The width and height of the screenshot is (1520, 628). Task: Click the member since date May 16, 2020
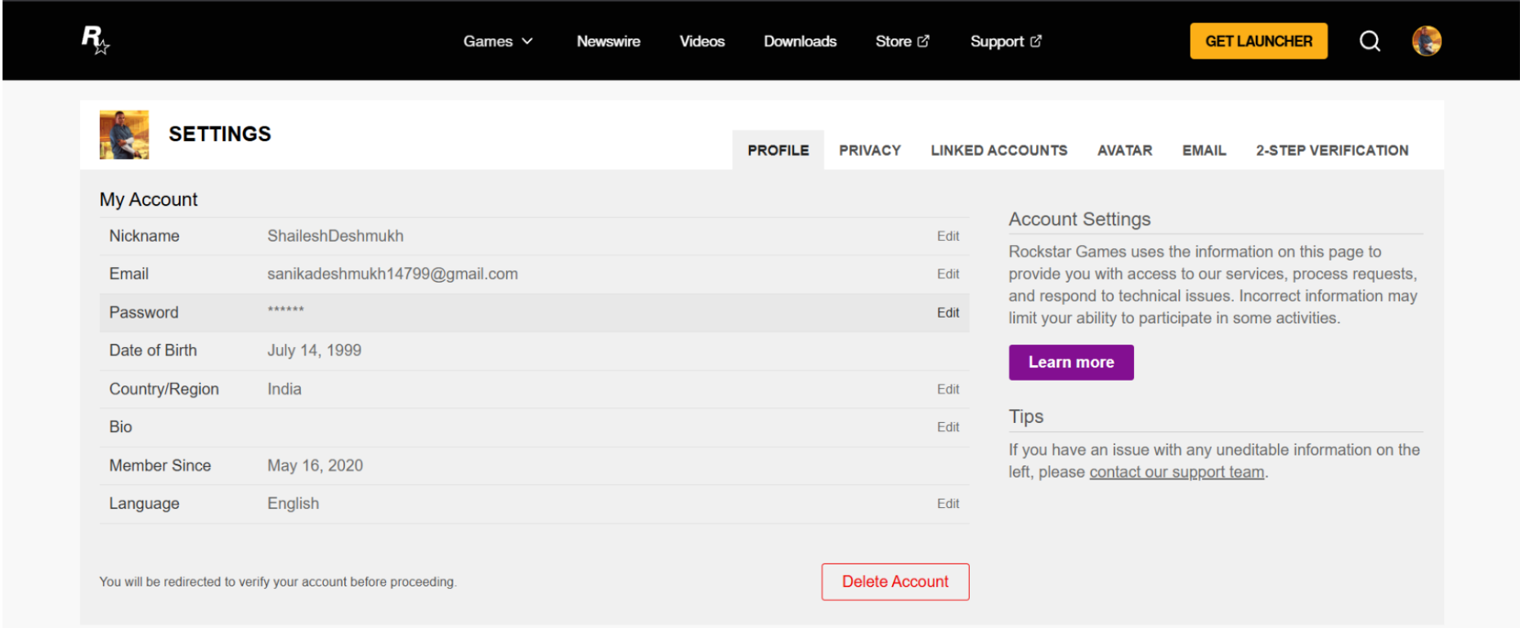315,465
